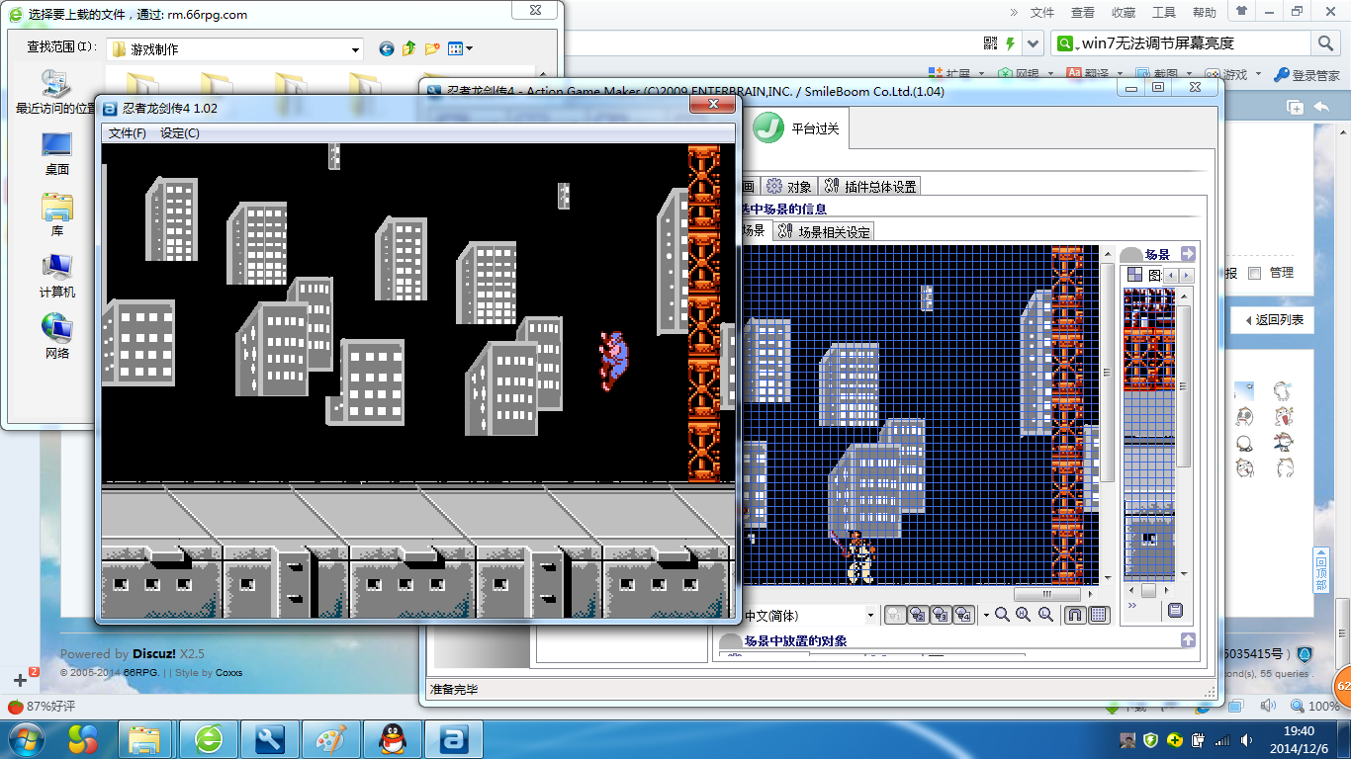Click the magnifier icon marked H

point(1024,615)
